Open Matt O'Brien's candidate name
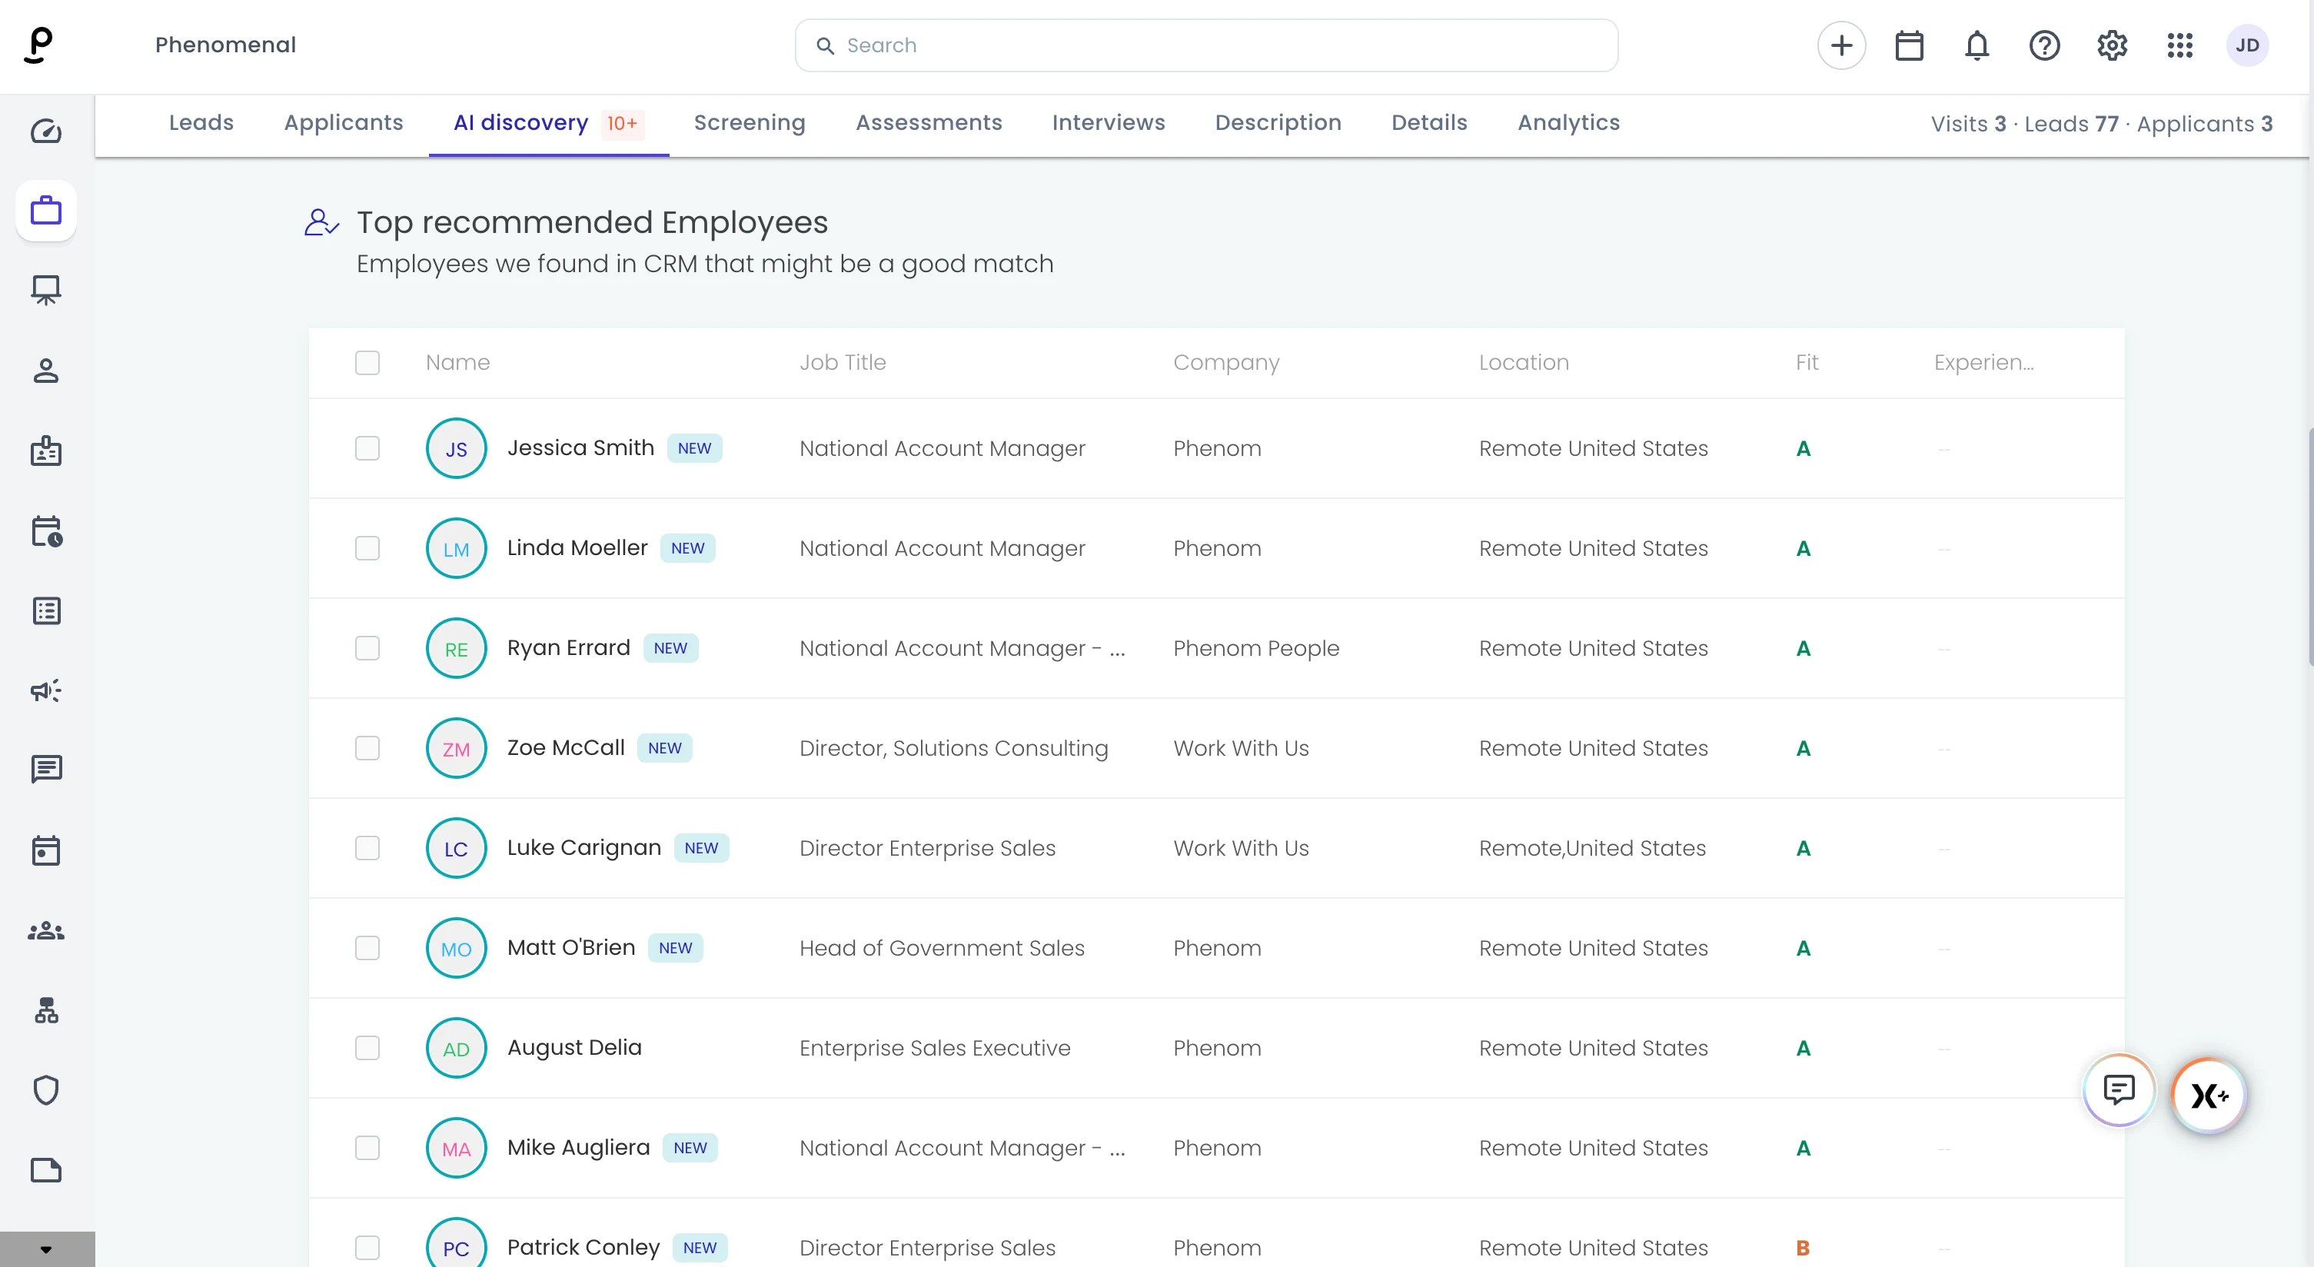This screenshot has height=1267, width=2314. (x=570, y=947)
